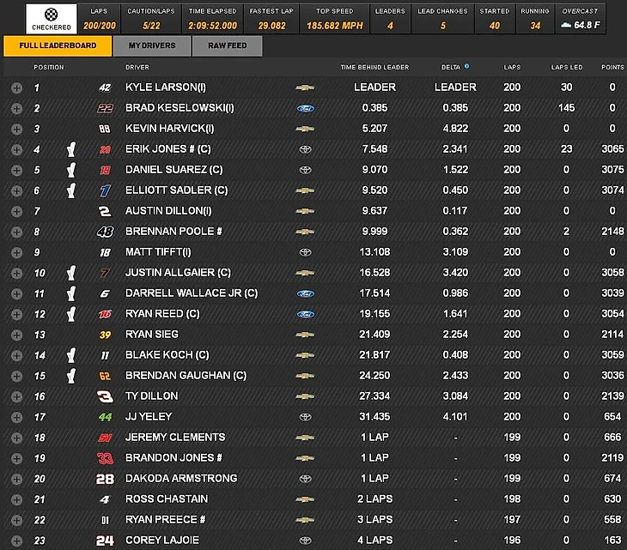
Task: Expand the row for Kyle Larson
Action: pos(16,88)
